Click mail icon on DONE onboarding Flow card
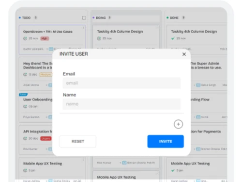 click(198, 117)
